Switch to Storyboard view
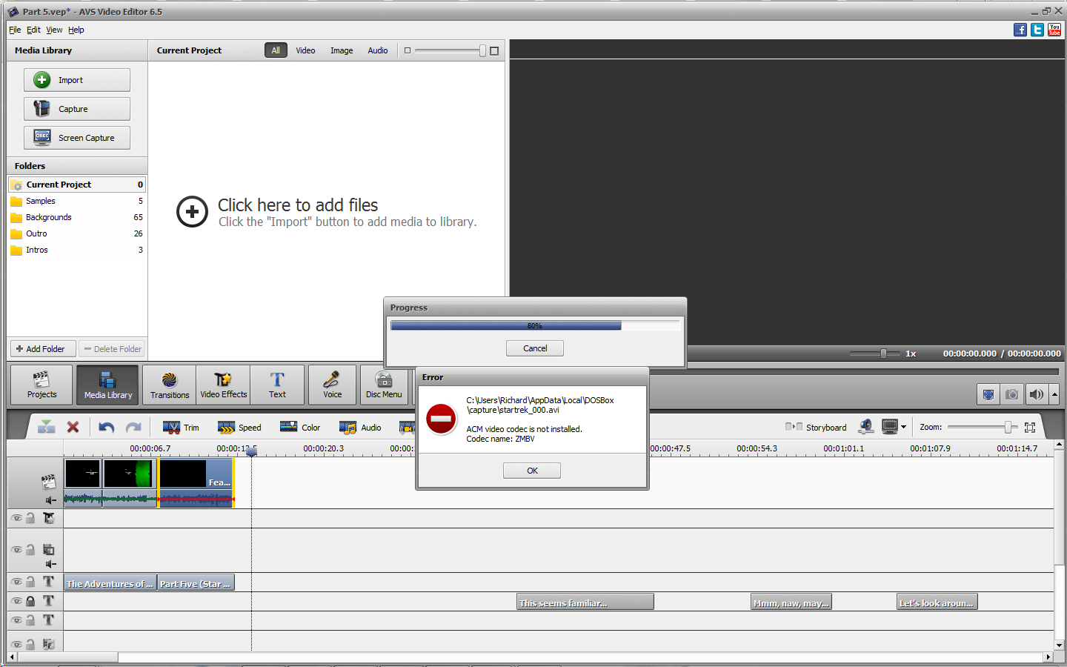Screen dimensions: 1067x667 816,428
